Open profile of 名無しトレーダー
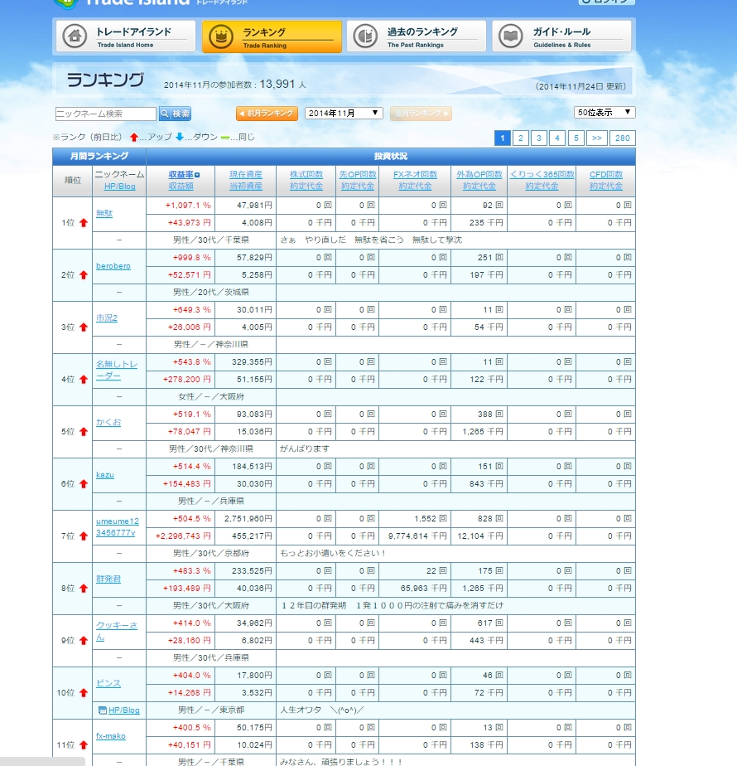Viewport: 737px width, 766px height. click(117, 370)
